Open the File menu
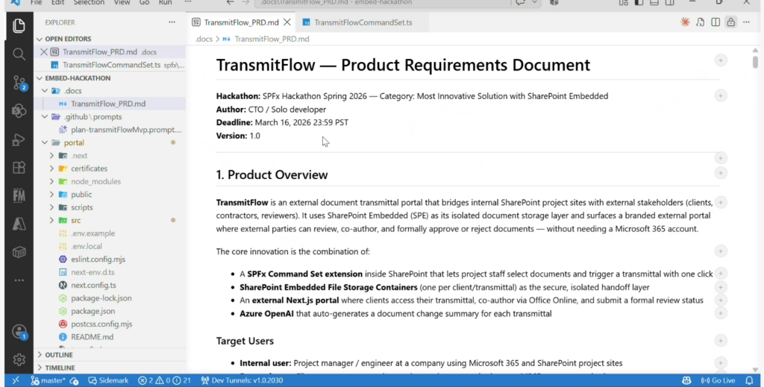Viewport: 764px width, 387px height. [36, 2]
